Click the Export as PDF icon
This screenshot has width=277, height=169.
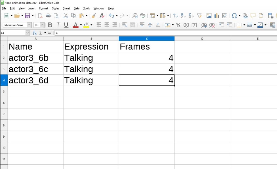point(40,16)
